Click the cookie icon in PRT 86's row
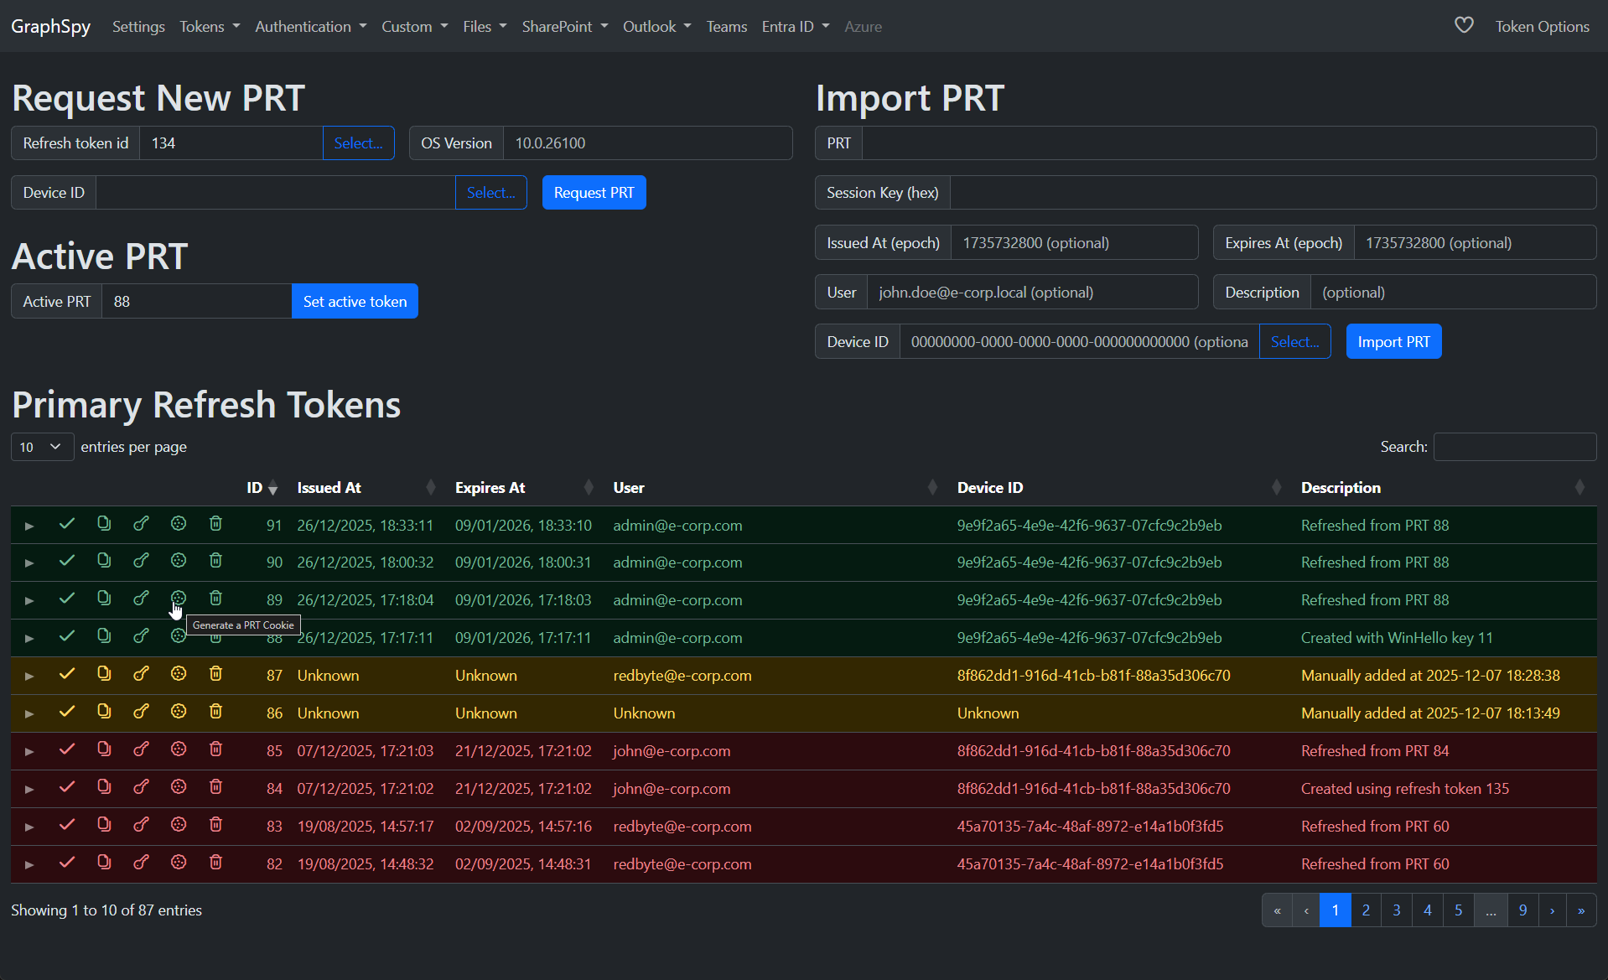The width and height of the screenshot is (1608, 980). pyautogui.click(x=179, y=712)
